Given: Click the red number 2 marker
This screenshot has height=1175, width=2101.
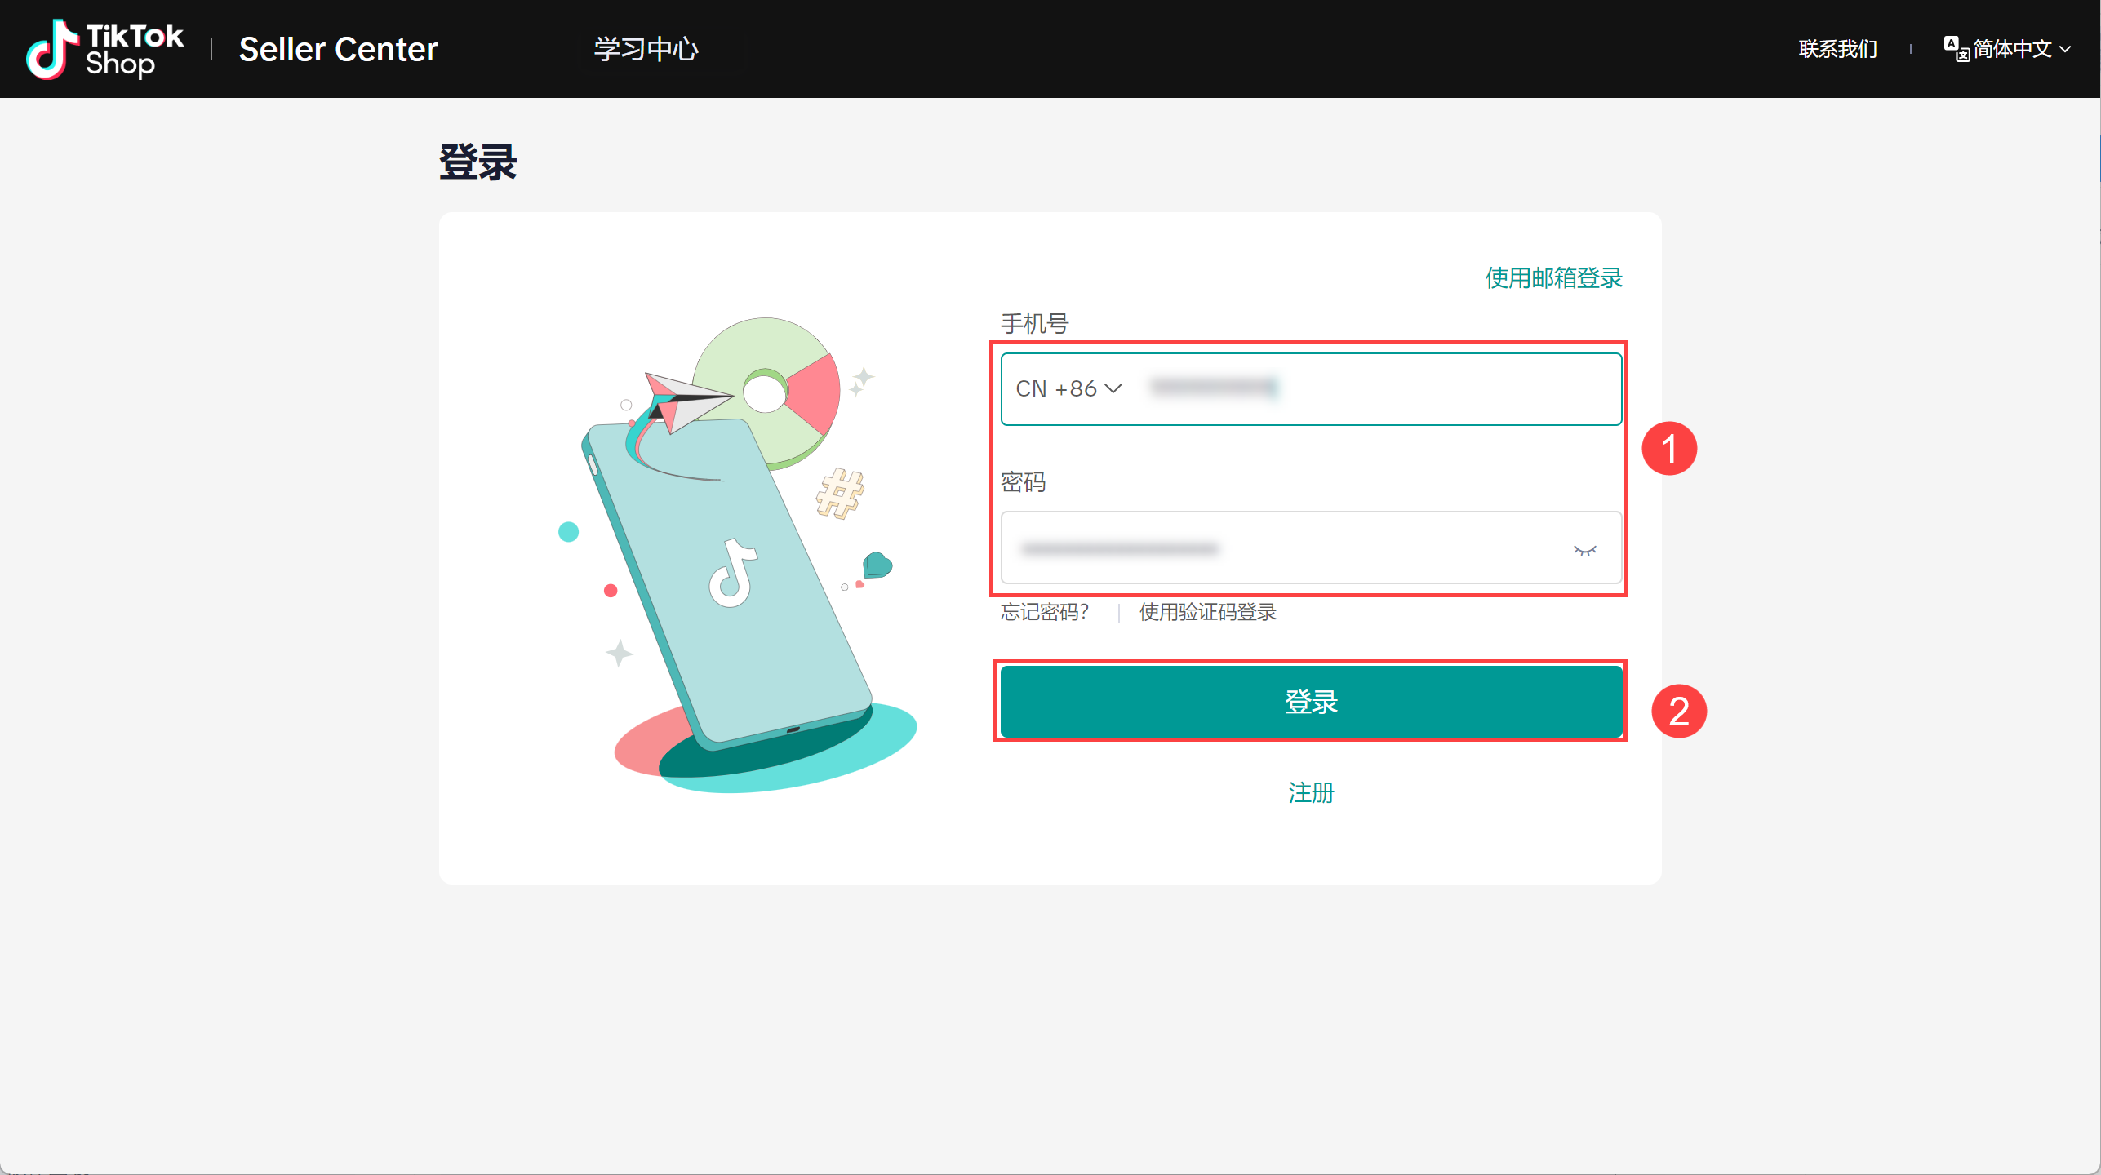Looking at the screenshot, I should [x=1678, y=712].
